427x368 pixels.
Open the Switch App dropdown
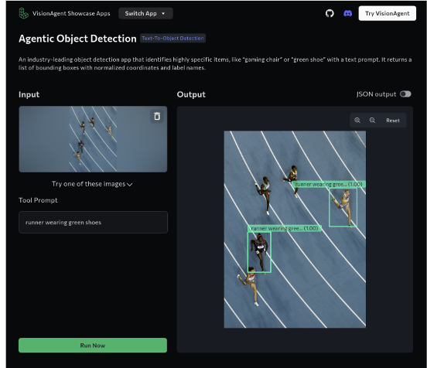coord(145,13)
